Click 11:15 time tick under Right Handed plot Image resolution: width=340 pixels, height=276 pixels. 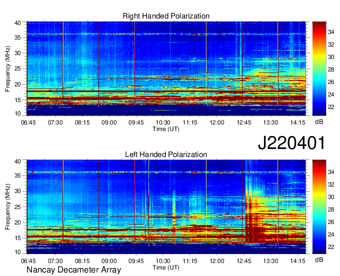(x=190, y=122)
